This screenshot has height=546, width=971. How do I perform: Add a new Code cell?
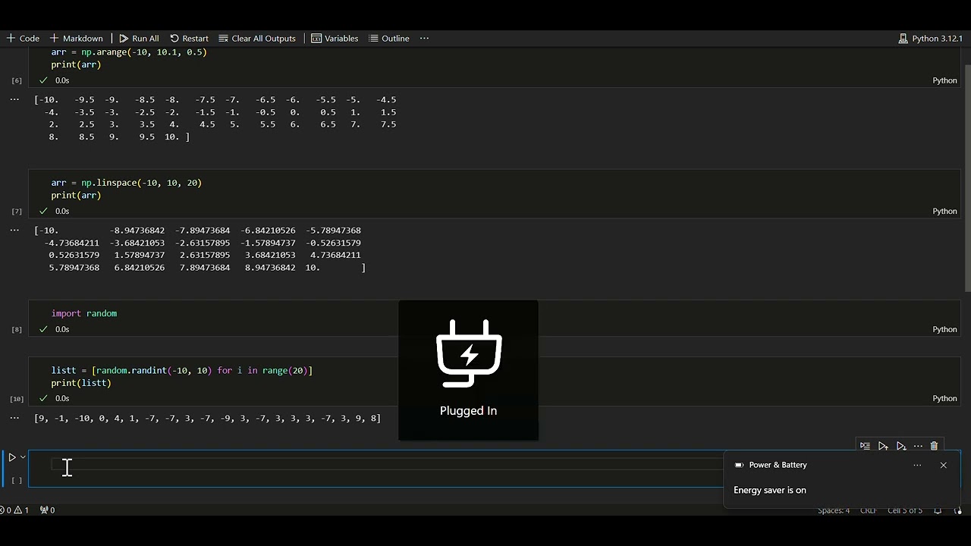point(23,38)
